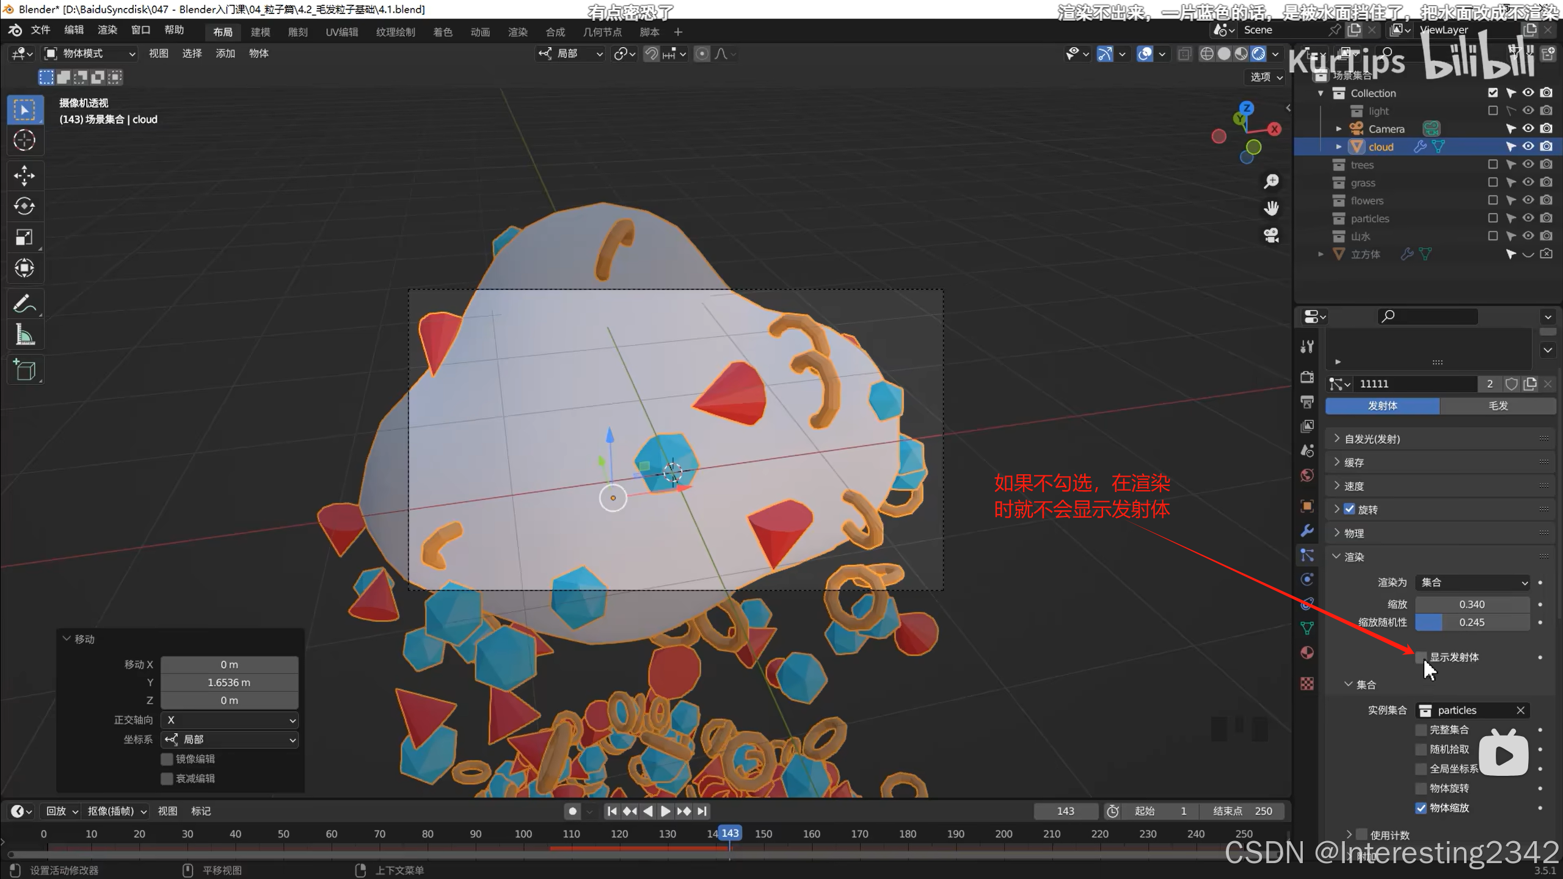The image size is (1563, 879).
Task: Adjust the Scale Randomness (缩放随机性) slider
Action: pos(1473,622)
